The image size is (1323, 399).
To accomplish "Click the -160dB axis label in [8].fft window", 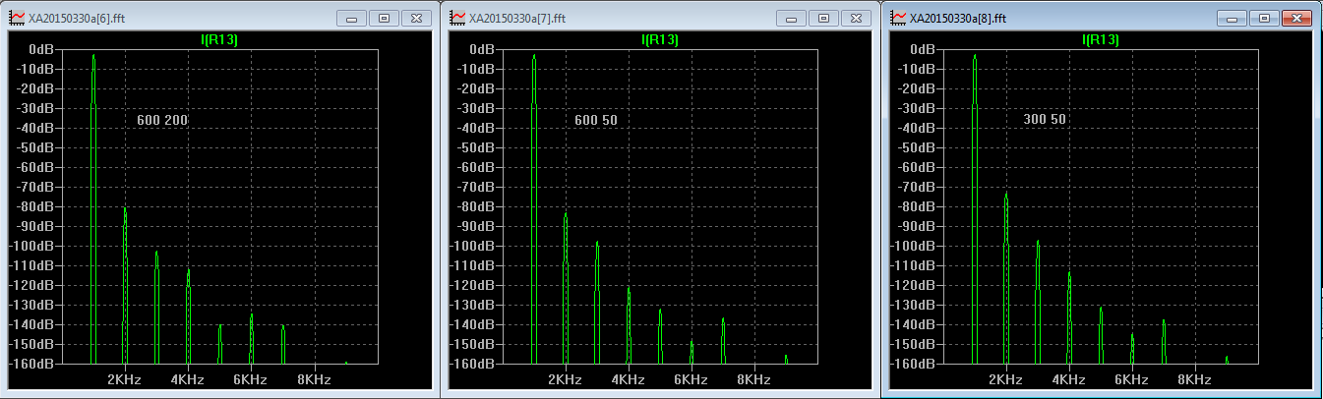I will click(914, 364).
